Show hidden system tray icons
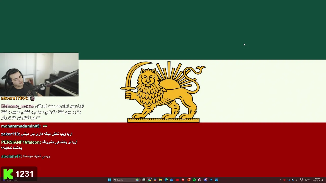This screenshot has width=326, height=183. click(280, 180)
